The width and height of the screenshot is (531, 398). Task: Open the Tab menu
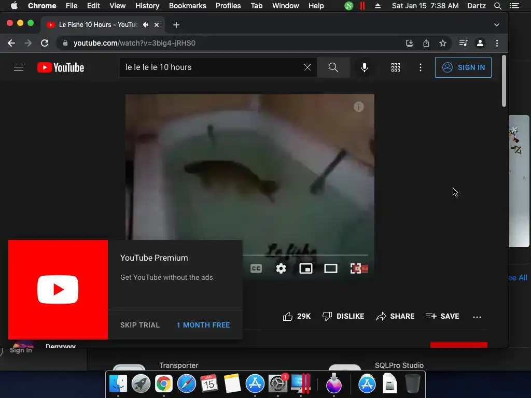point(256,6)
